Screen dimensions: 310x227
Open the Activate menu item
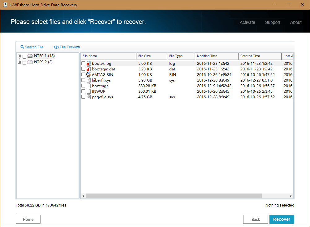coord(247,22)
